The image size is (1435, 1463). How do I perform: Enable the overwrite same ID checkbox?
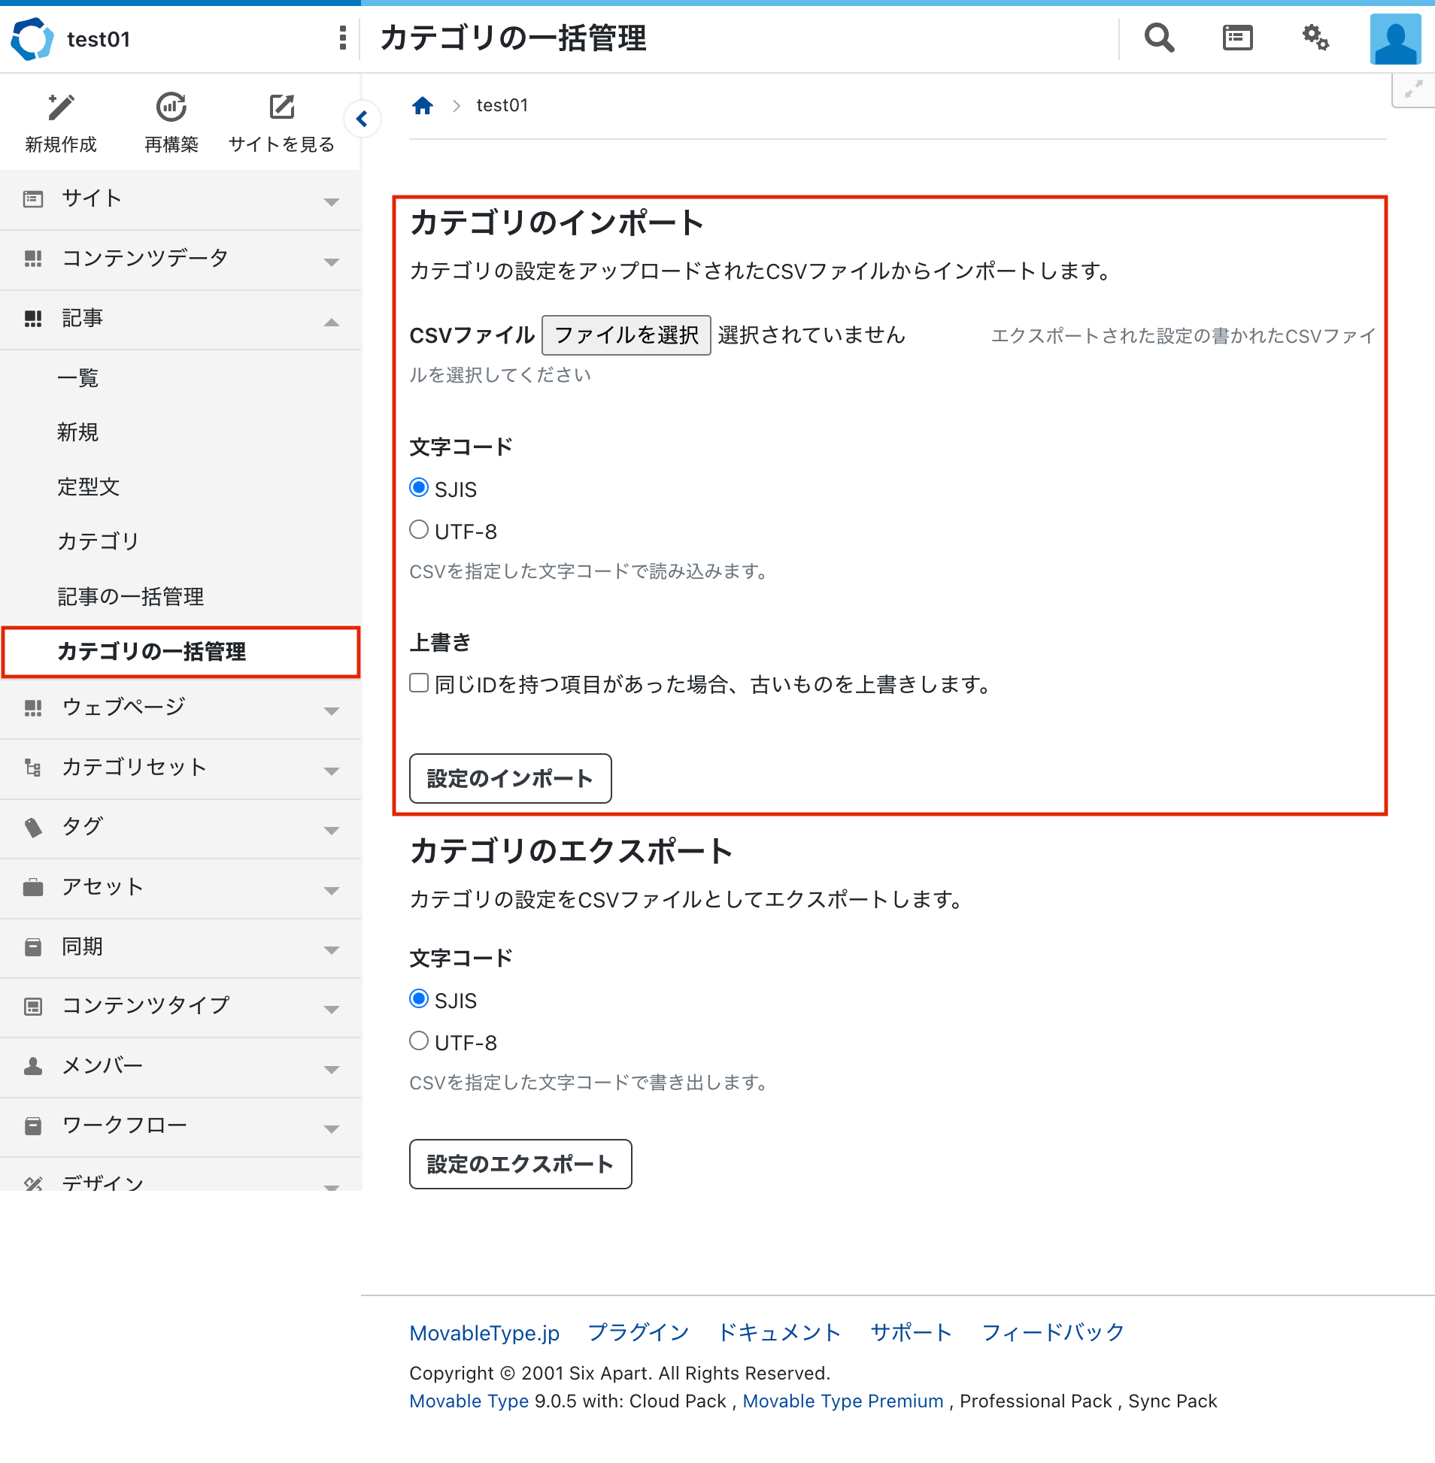(x=419, y=683)
